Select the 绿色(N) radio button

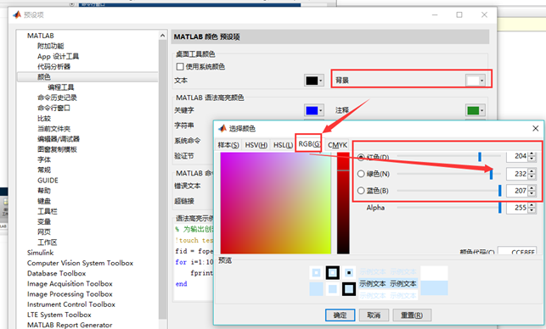coord(361,174)
